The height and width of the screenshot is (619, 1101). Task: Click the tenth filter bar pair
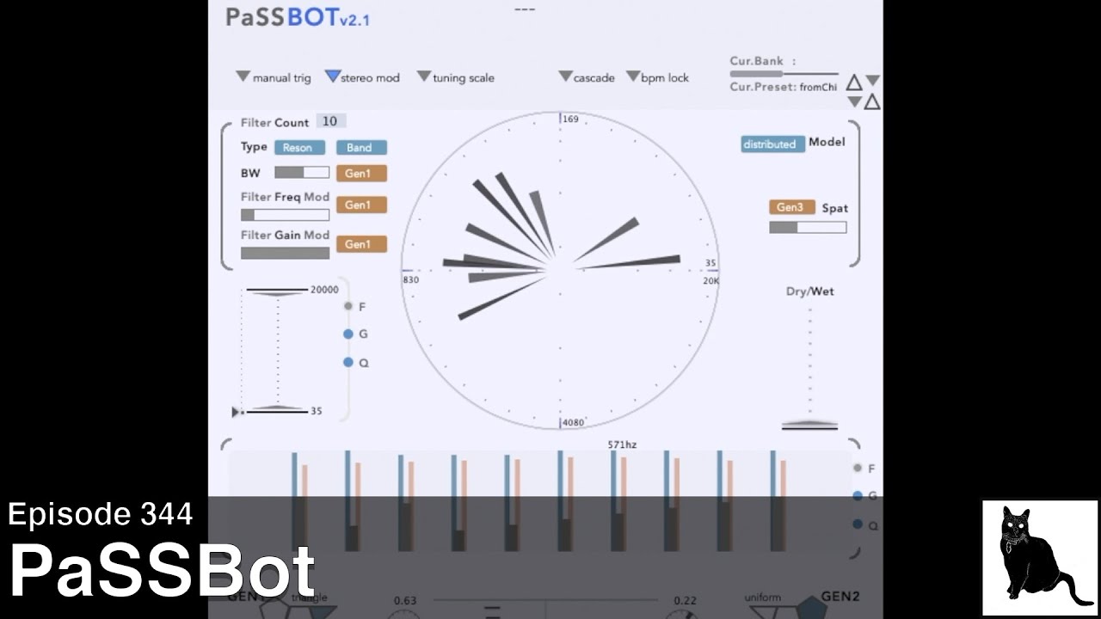[x=778, y=501]
